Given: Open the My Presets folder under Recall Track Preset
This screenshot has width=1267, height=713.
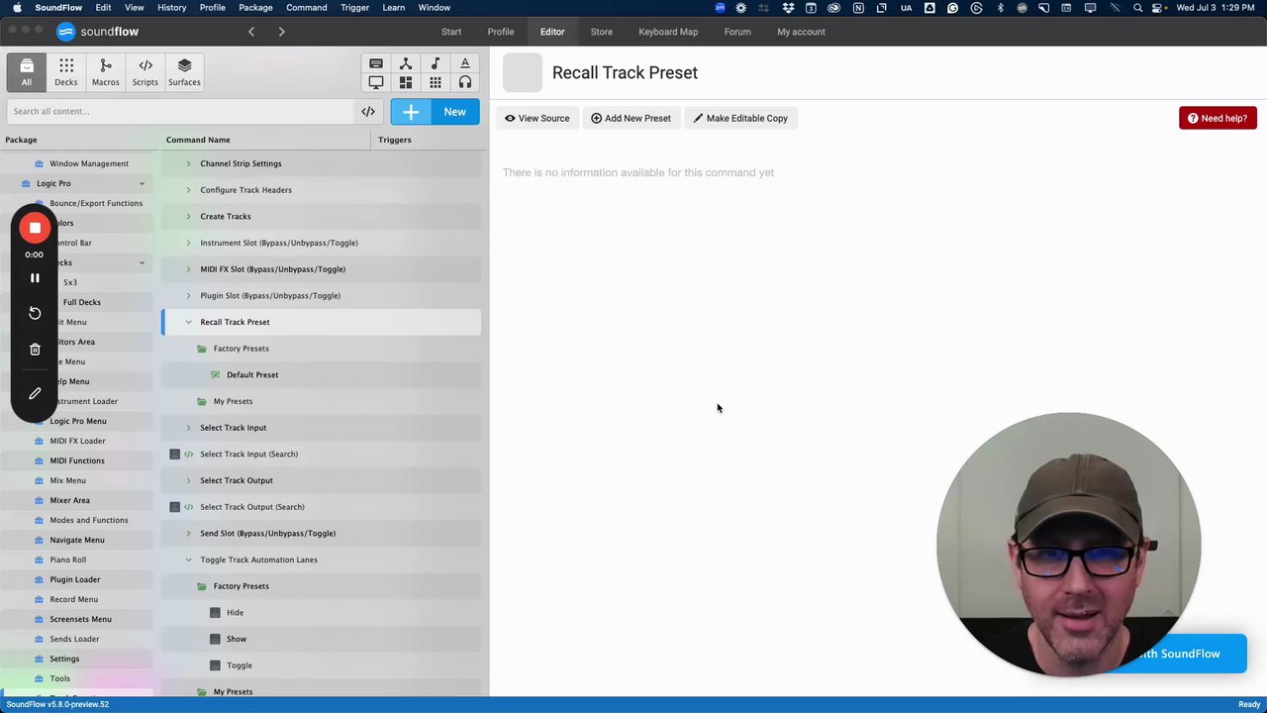Looking at the screenshot, I should pyautogui.click(x=233, y=401).
